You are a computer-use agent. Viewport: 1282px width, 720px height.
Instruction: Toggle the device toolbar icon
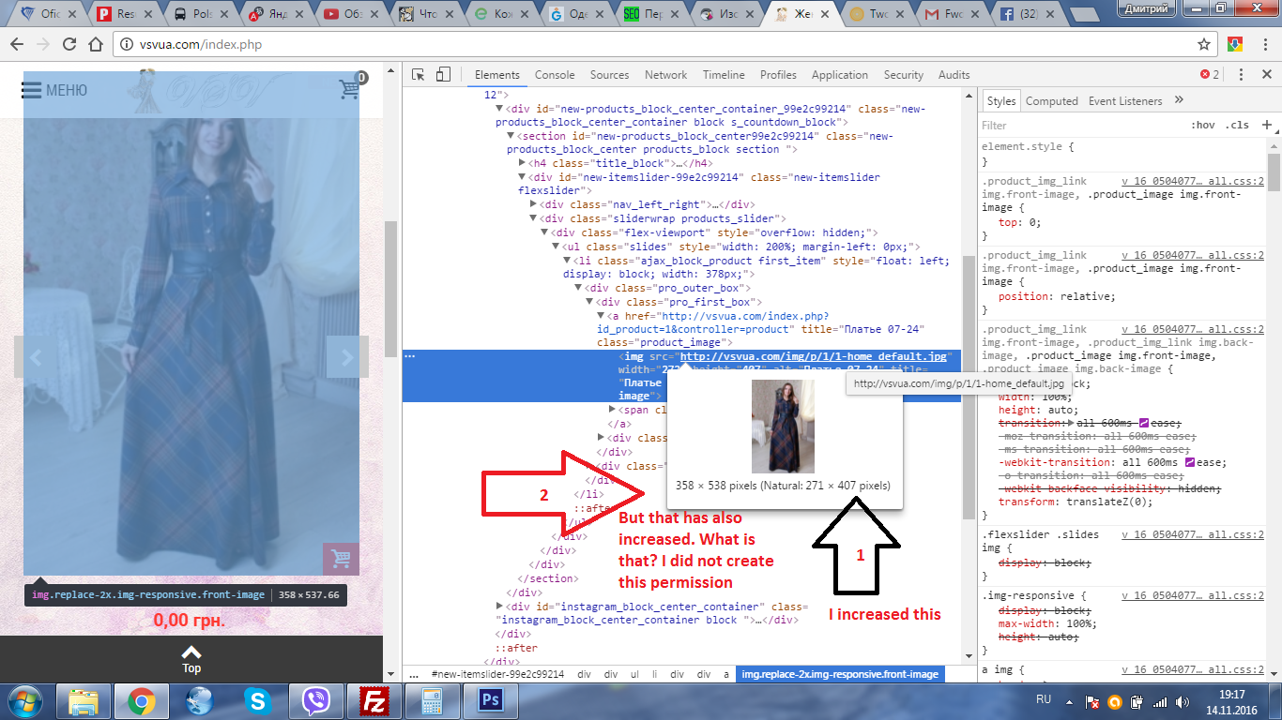[443, 75]
